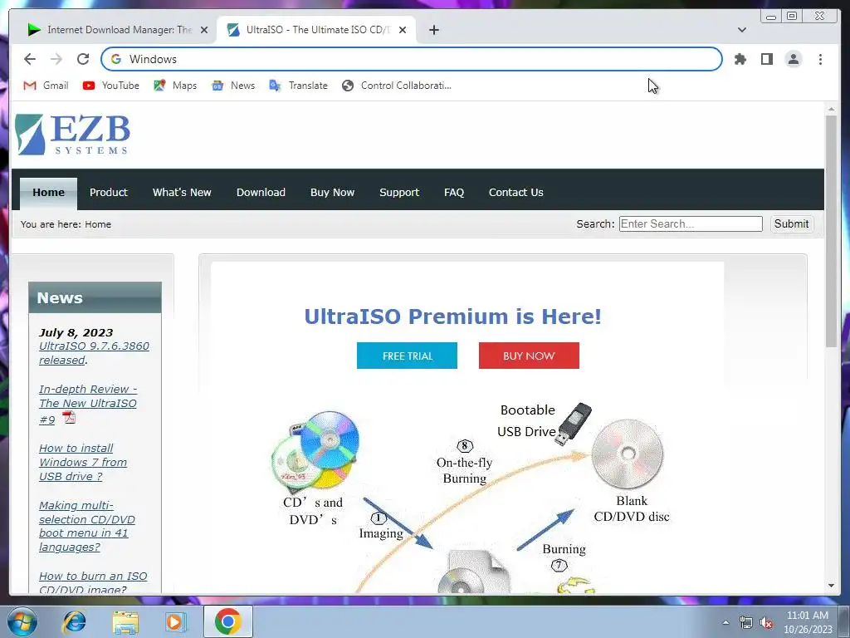Open Making multi-selection CD/DVD boot menu link
The width and height of the screenshot is (850, 638).
86,526
